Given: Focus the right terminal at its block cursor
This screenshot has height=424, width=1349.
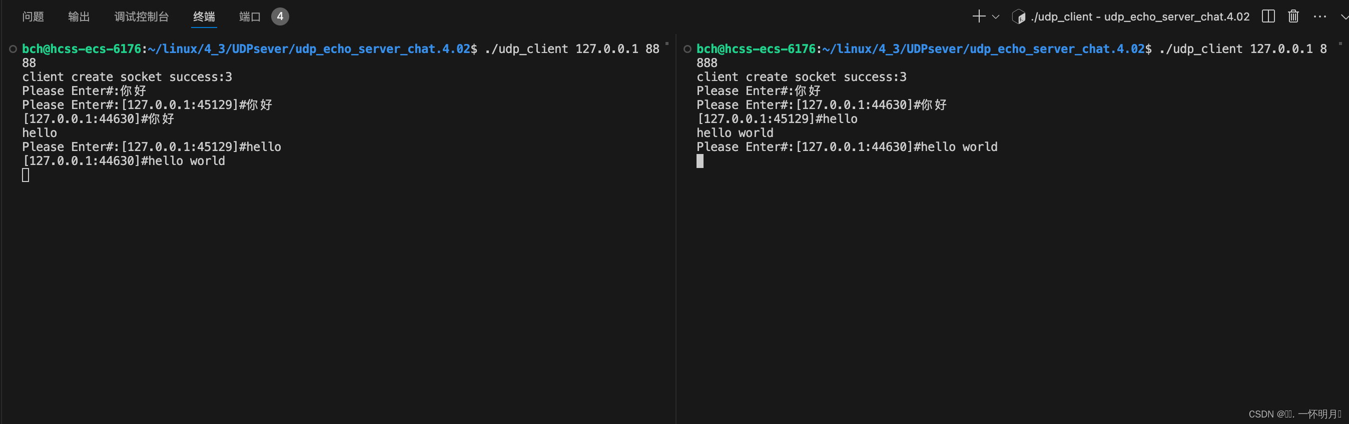Looking at the screenshot, I should coord(700,161).
